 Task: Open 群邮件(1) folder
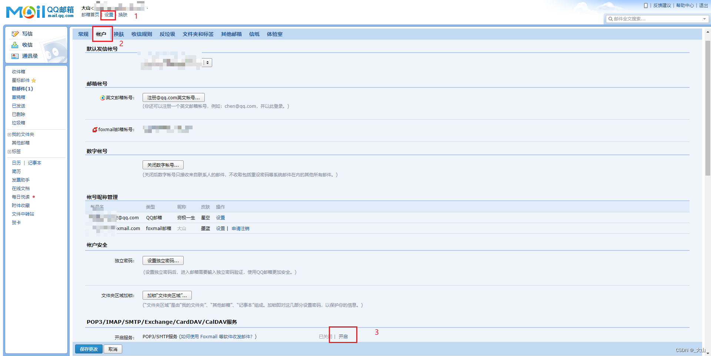pos(22,89)
